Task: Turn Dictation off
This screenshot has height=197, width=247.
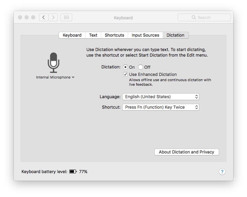Action: tap(141, 67)
